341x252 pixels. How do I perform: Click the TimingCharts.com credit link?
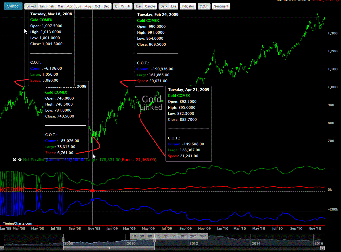pyautogui.click(x=18, y=224)
